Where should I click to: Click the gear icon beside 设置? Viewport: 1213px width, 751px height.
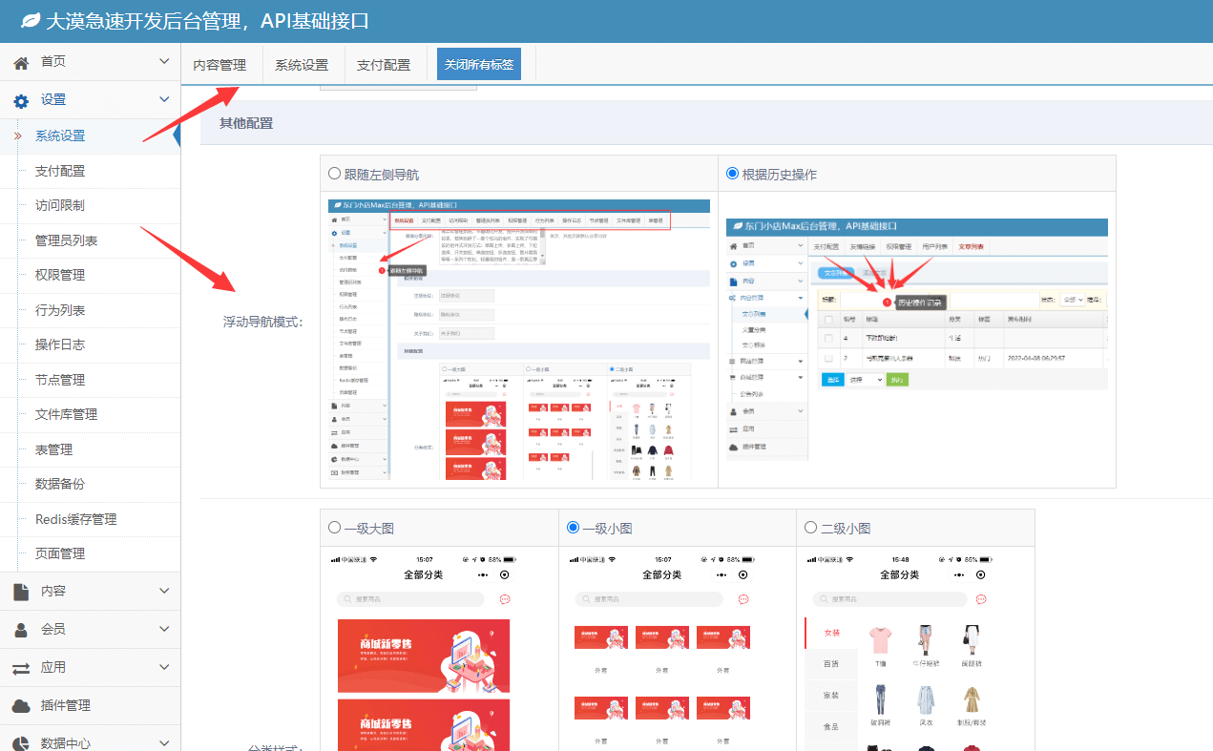[21, 100]
